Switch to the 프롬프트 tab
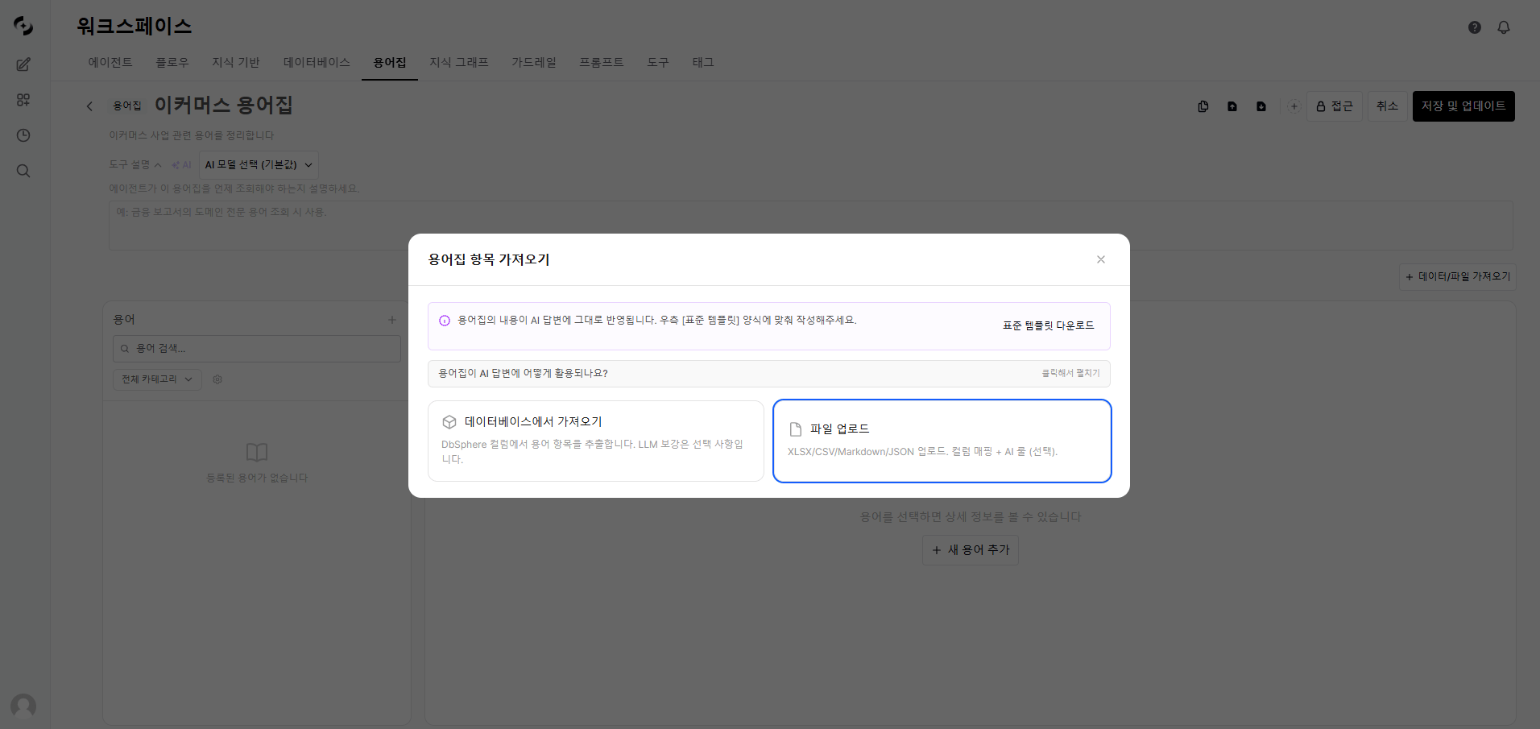 tap(602, 62)
